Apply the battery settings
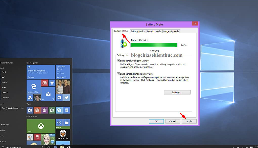Screen dimensions: 258x148 point(189,121)
